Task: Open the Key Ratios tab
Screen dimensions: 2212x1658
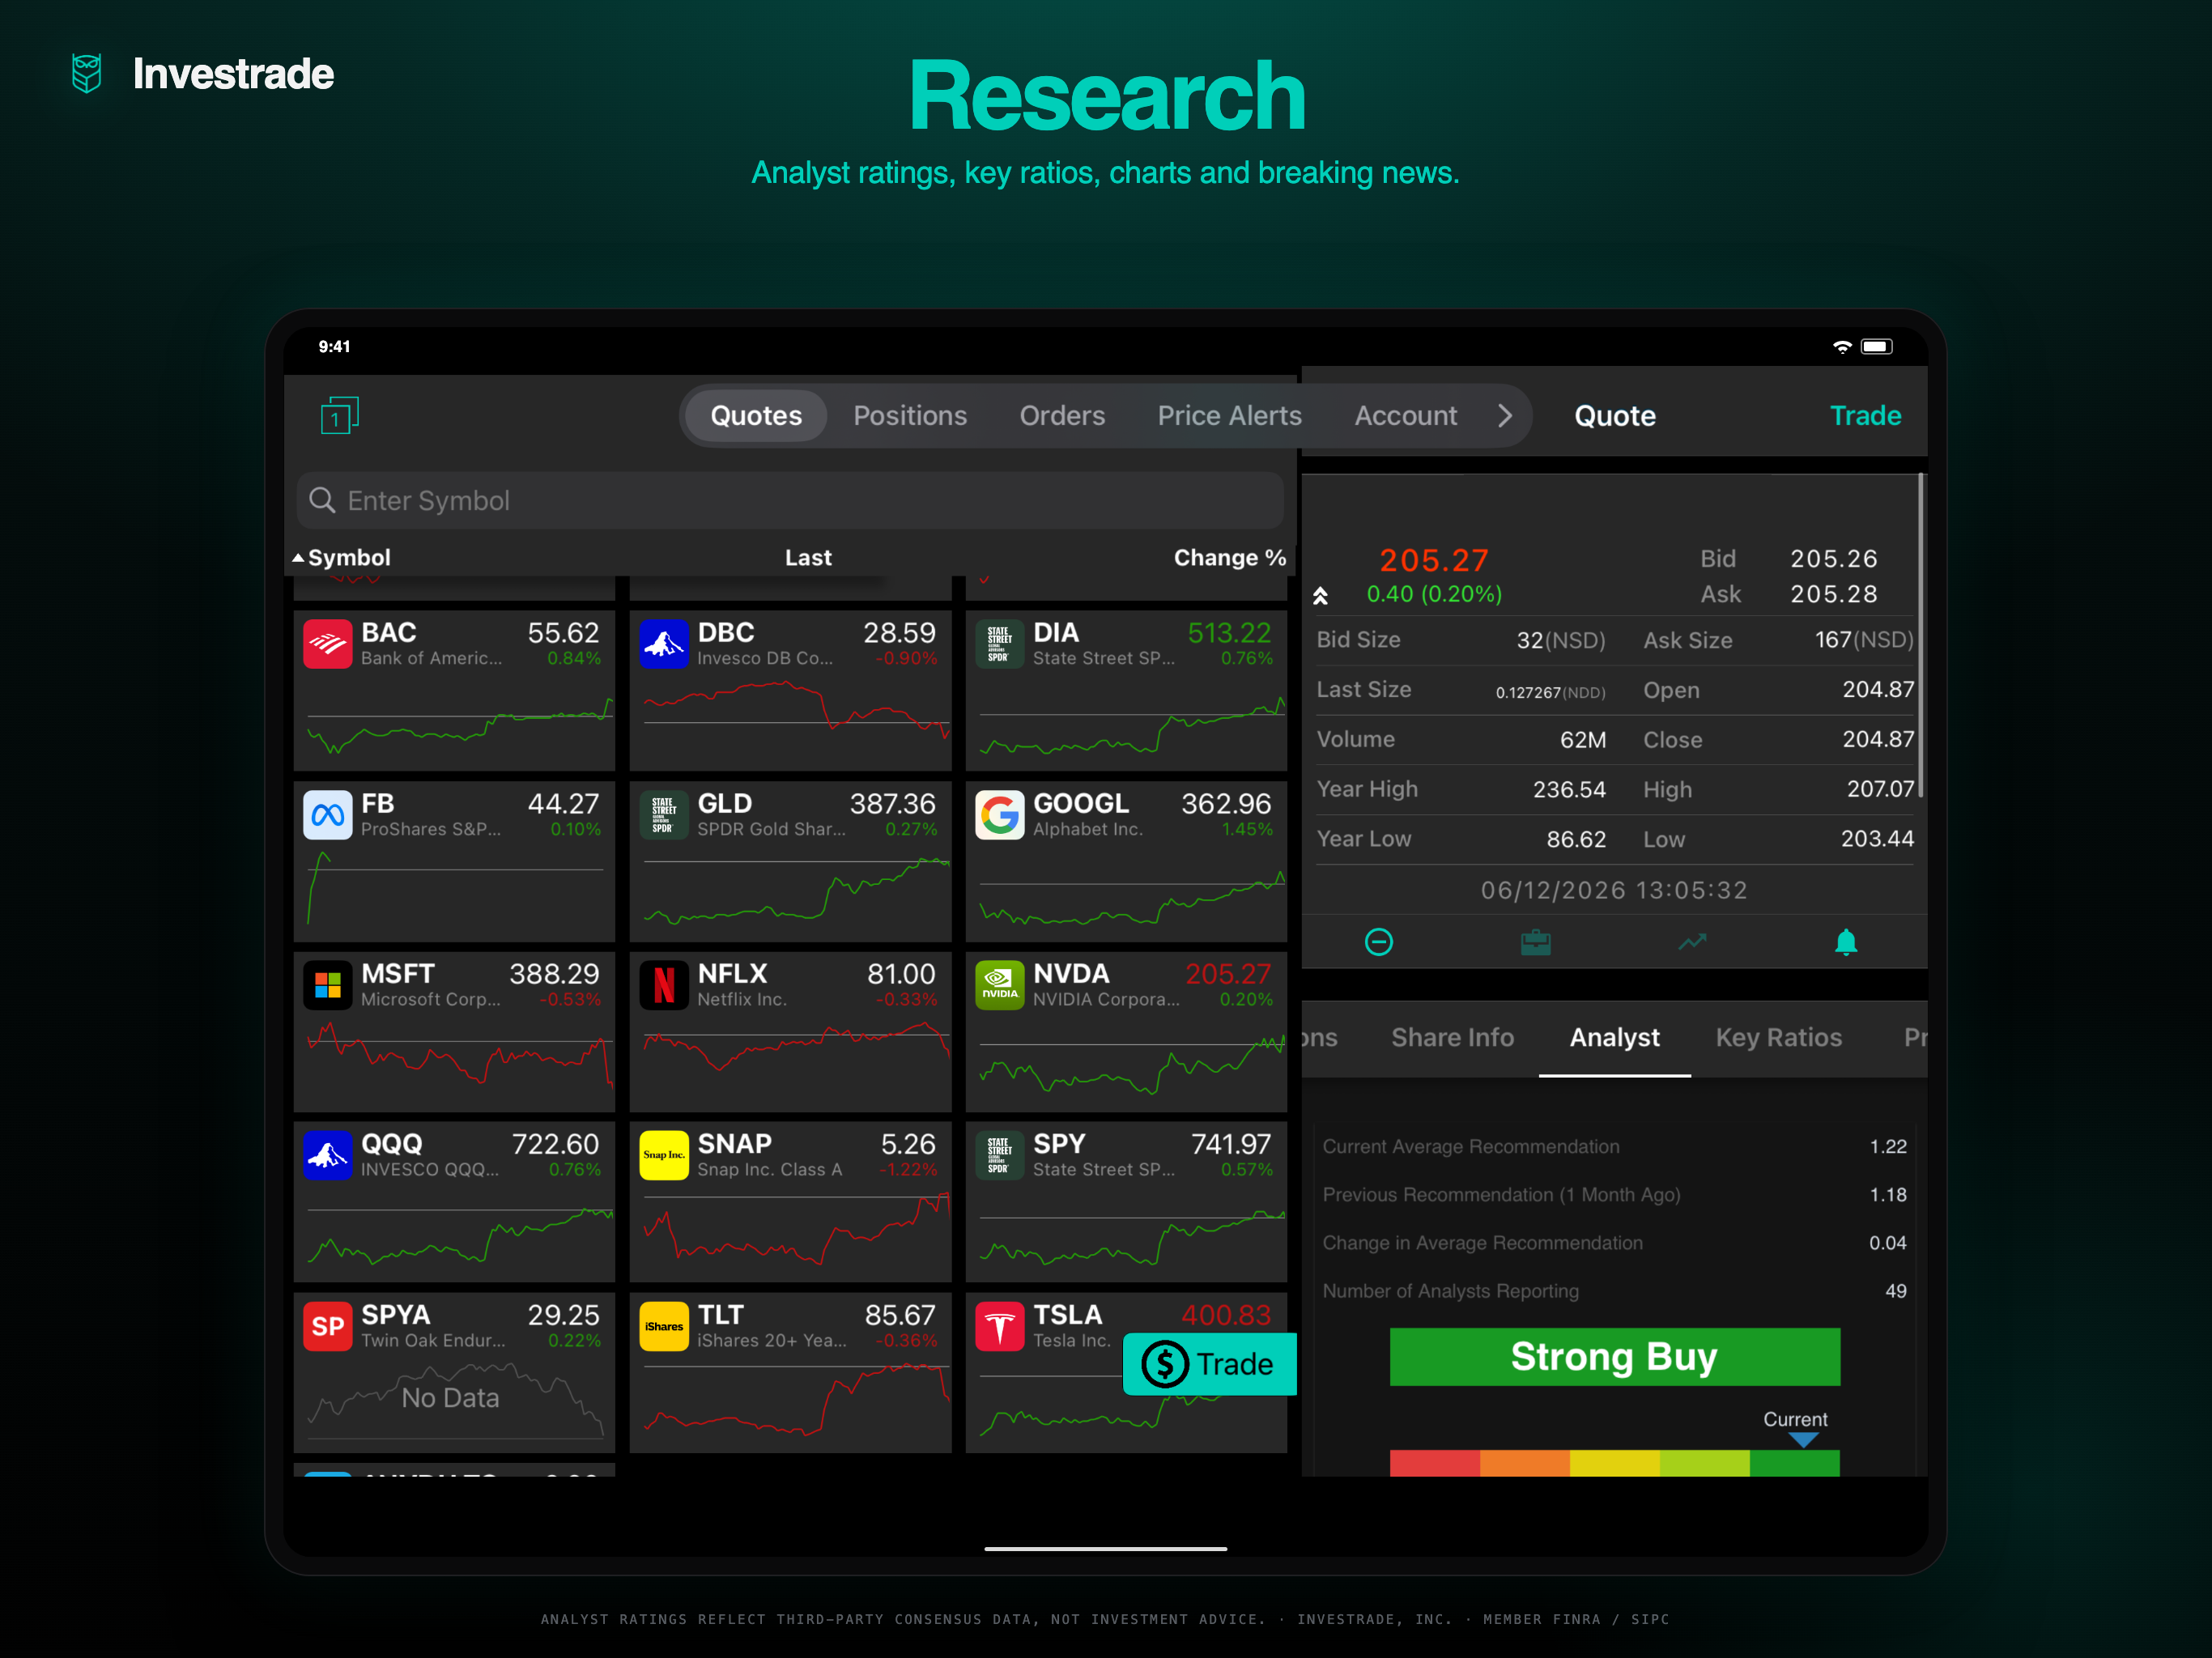Action: click(x=1778, y=1037)
